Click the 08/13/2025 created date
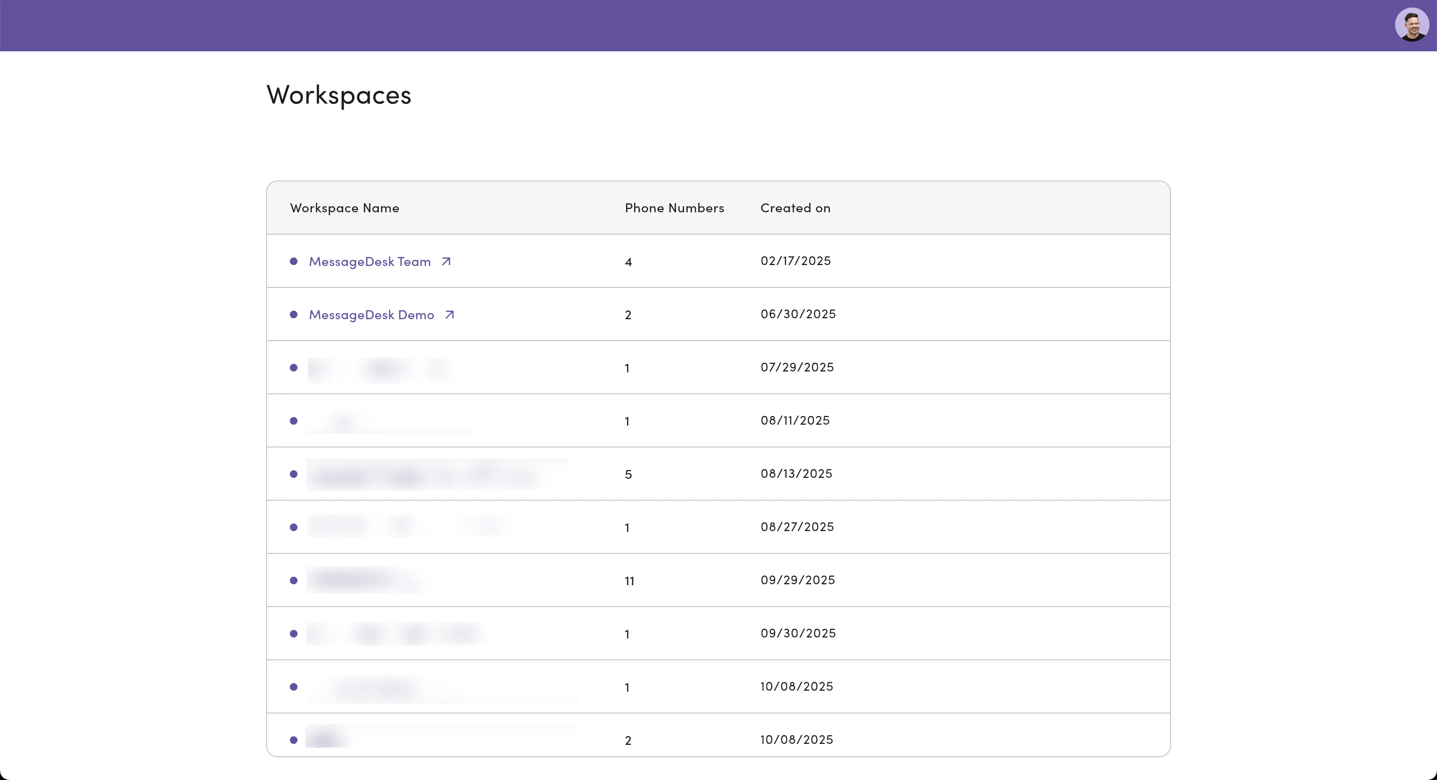This screenshot has width=1437, height=780. (x=796, y=473)
